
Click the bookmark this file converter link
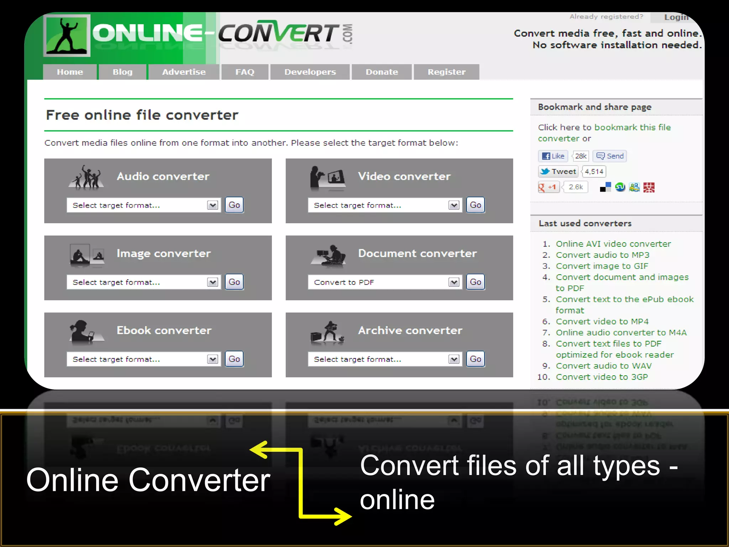(604, 133)
